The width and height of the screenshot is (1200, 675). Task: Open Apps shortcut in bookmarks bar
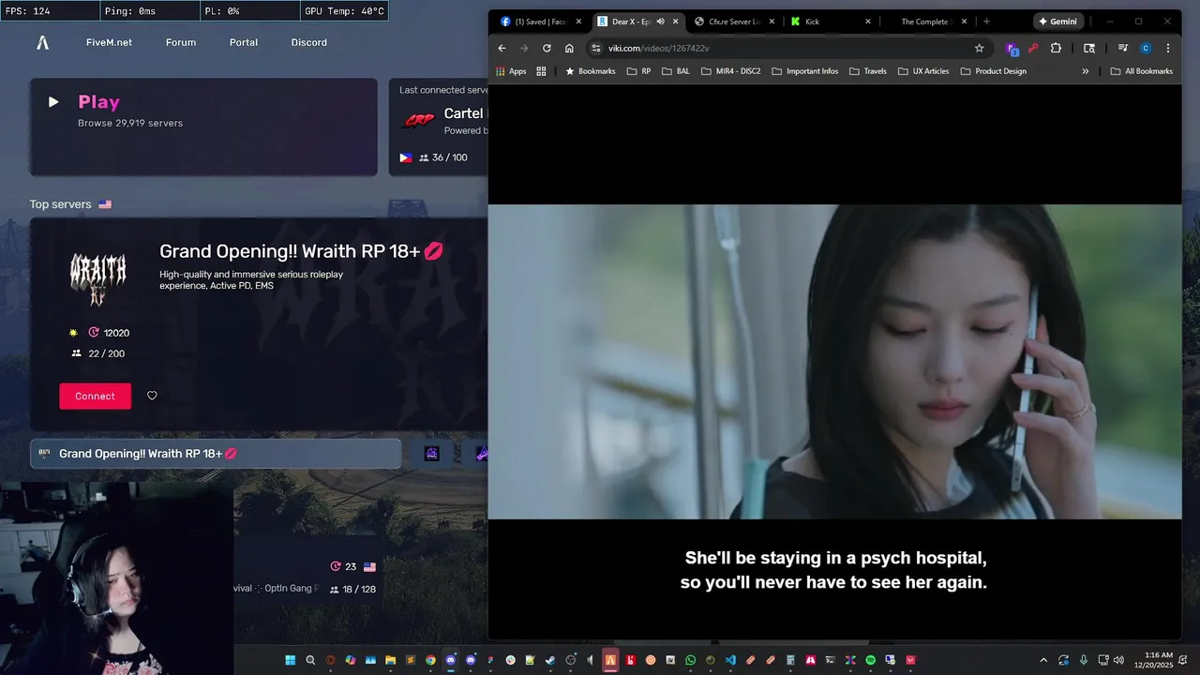coord(511,71)
